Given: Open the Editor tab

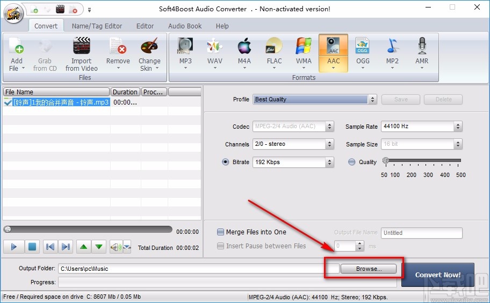Looking at the screenshot, I should point(145,26).
